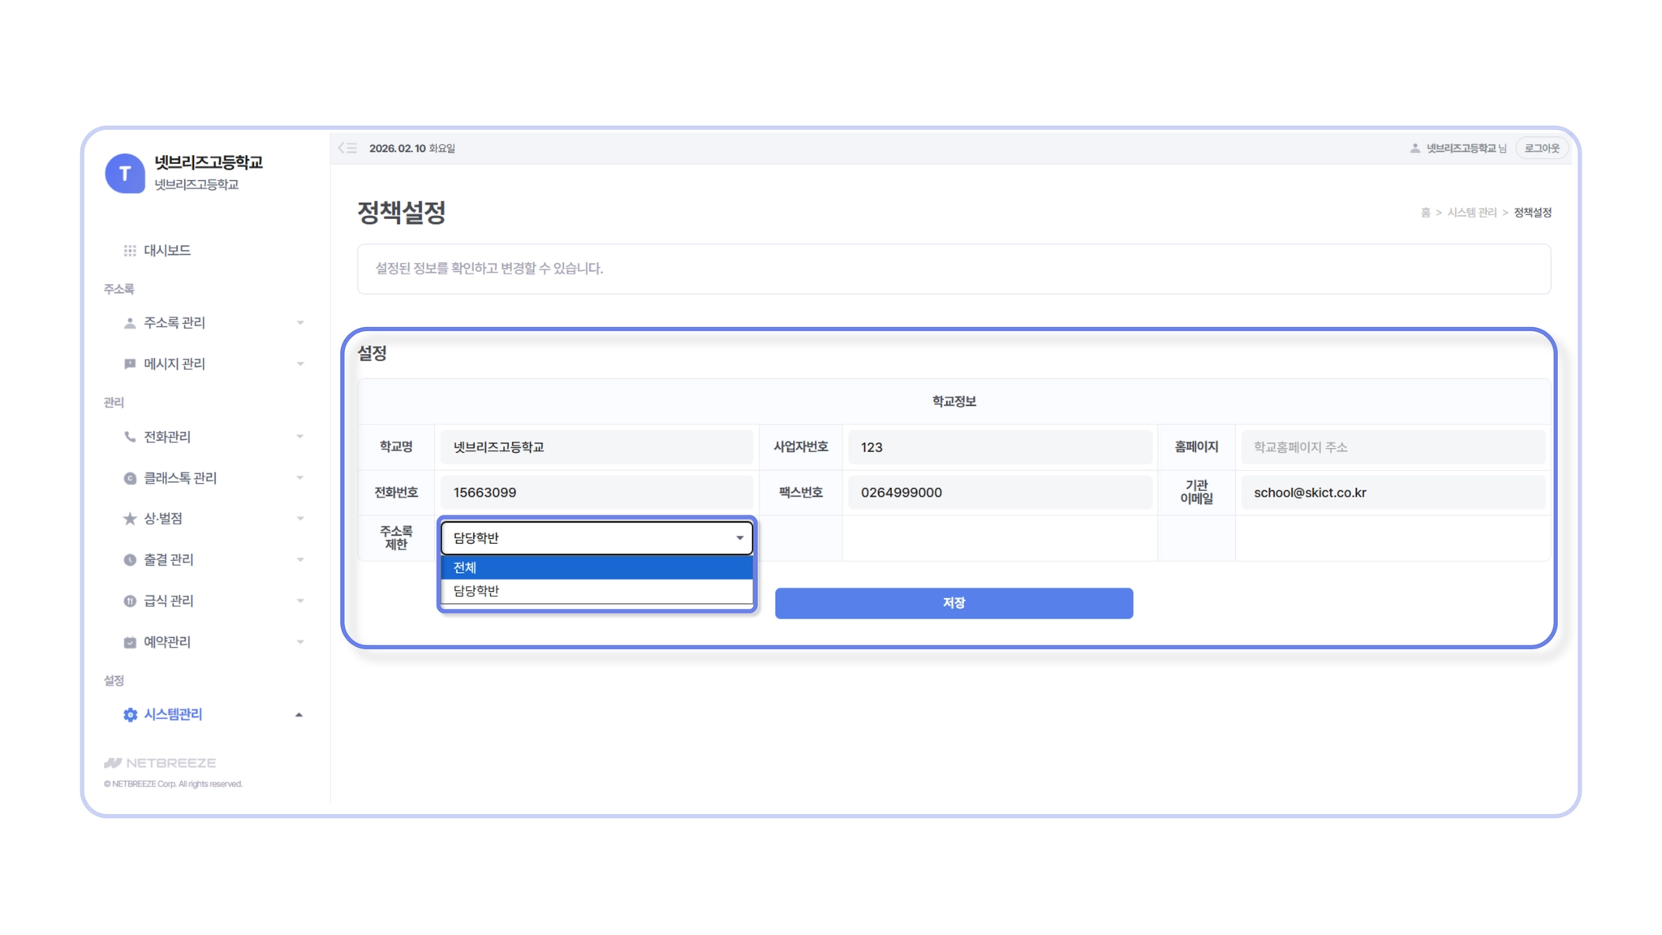1662x935 pixels.
Task: Click the 전화관리 phone icon
Action: click(x=130, y=437)
